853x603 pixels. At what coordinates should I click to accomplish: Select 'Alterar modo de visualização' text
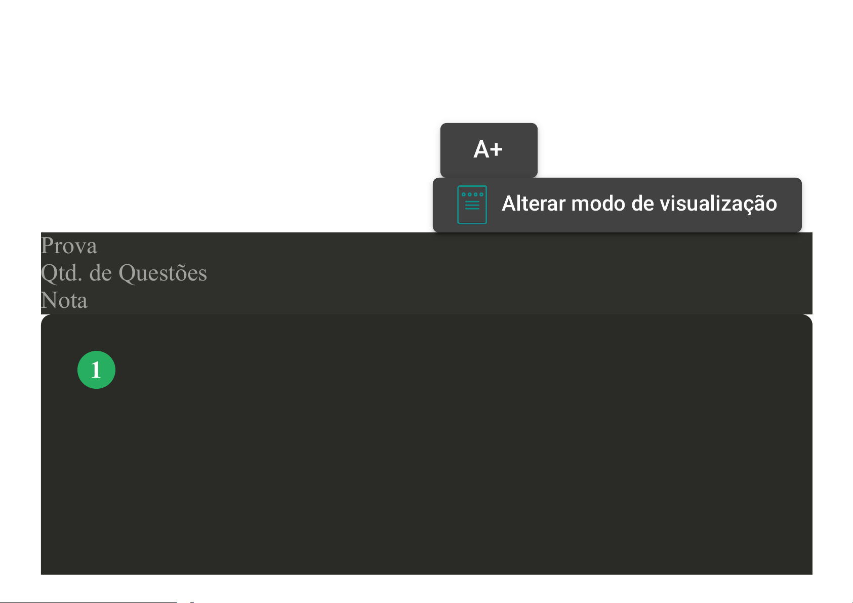(639, 204)
